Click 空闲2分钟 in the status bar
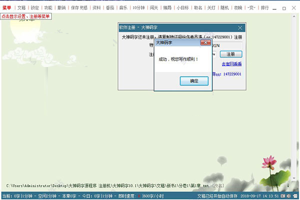The image size is (300, 200). (47, 196)
